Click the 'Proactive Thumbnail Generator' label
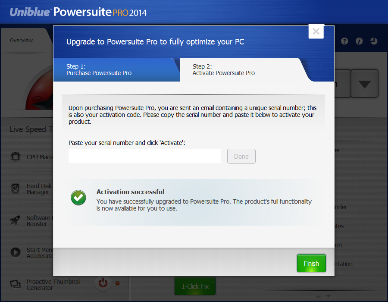 [x=53, y=285]
